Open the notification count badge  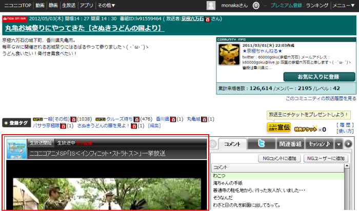[x=256, y=5]
